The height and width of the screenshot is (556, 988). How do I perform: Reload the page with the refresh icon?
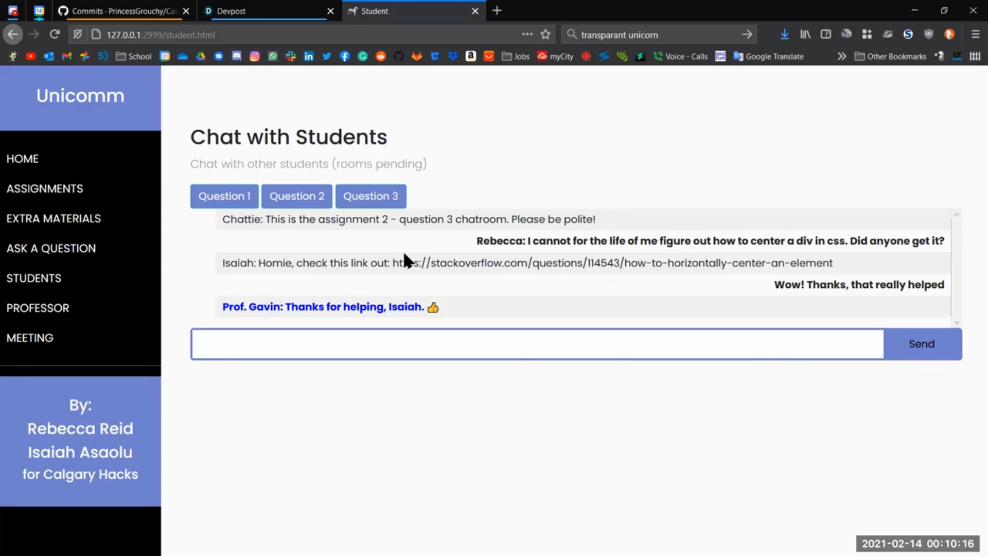coord(55,34)
